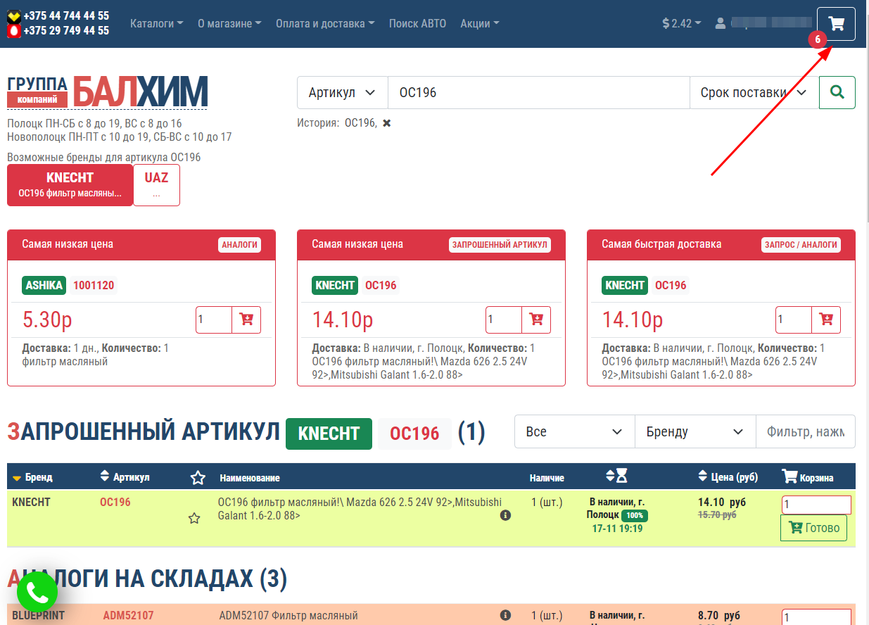This screenshot has height=625, width=869.
Task: Click the star icon in table header
Action: (198, 478)
